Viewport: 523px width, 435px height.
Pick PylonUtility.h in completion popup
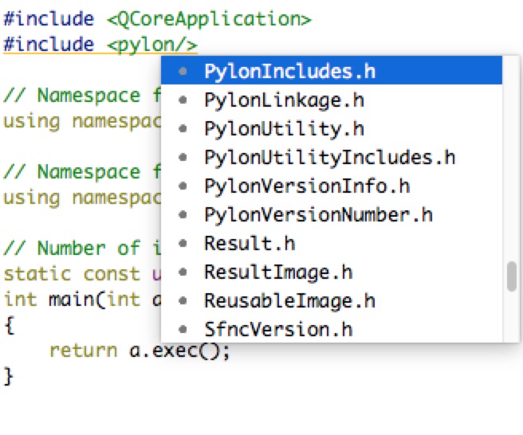tap(332, 128)
